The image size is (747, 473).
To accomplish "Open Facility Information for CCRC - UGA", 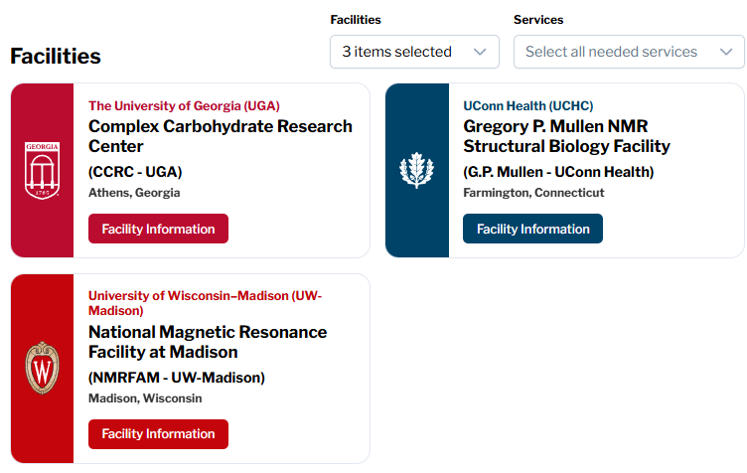I will [x=158, y=229].
